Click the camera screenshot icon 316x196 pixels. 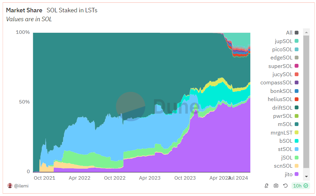[x=276, y=185]
